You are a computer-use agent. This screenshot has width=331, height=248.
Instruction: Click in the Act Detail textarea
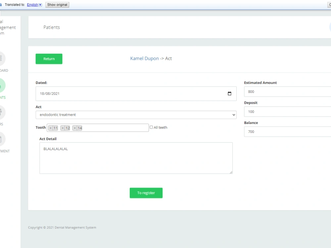pyautogui.click(x=136, y=158)
